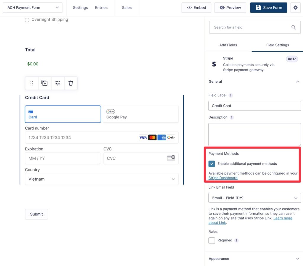The image size is (303, 266).
Task: Open the ACH Payment Form selector dropdown
Action: click(x=33, y=8)
